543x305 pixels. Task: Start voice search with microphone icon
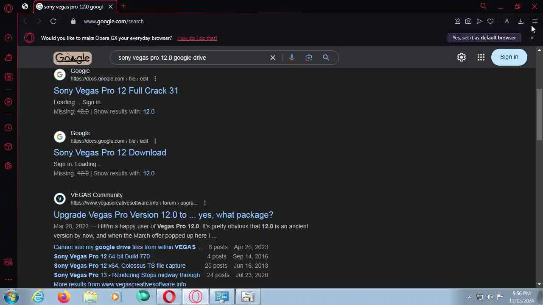point(291,58)
